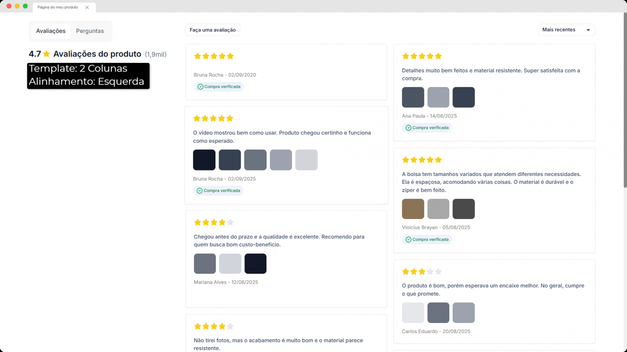Click the yellow star beside the 4.7 rating

tap(46, 54)
